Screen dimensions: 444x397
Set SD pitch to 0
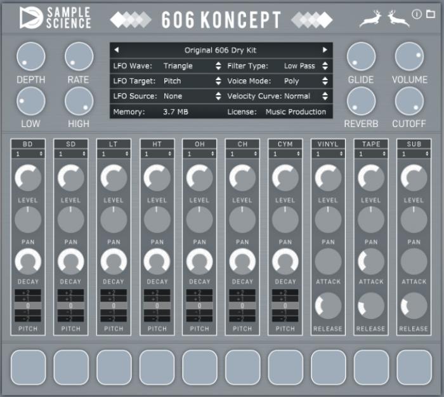point(71,306)
